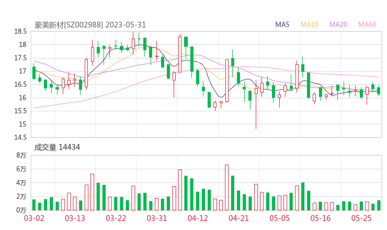Viewport: 387px width, 230px height.
Task: Click the 03-22 date label
Action: [x=116, y=218]
